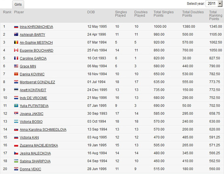Click the Belgian flag beside An-Sophie Mestach
Screen dimensions: 224x174
pyautogui.click(x=16, y=43)
